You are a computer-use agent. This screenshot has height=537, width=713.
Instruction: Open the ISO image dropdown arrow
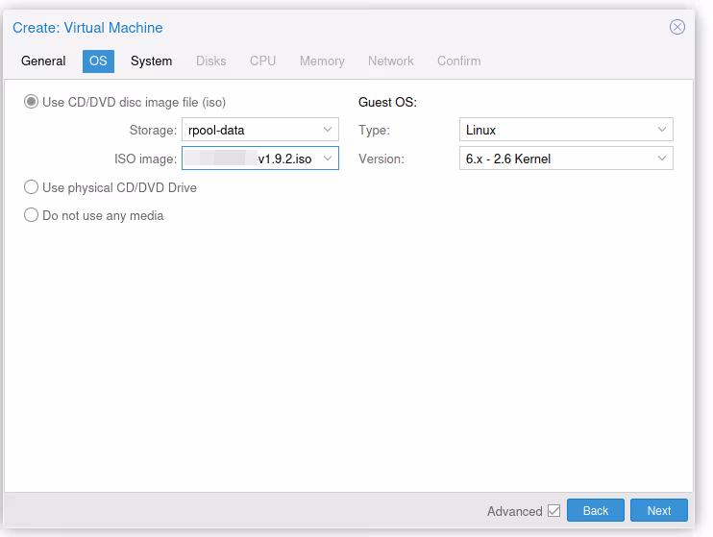[328, 159]
